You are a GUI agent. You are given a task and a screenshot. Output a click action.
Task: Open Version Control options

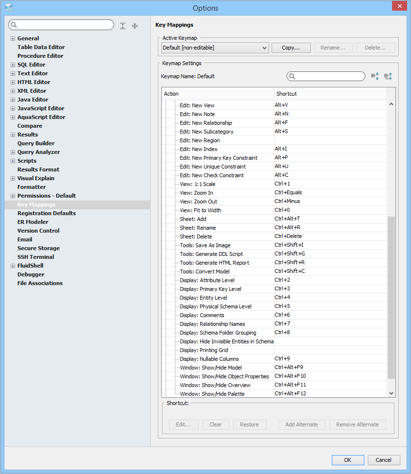coord(38,231)
